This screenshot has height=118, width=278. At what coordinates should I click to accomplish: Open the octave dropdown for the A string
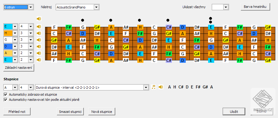31,53
